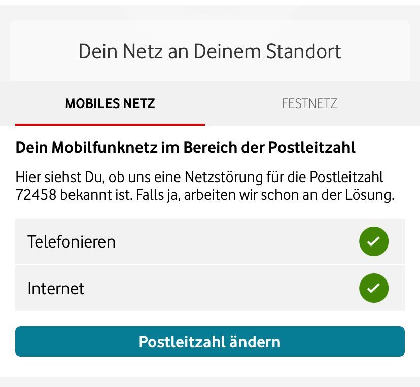Switch to the FESTNETZ tab
The image size is (420, 387).
point(309,103)
